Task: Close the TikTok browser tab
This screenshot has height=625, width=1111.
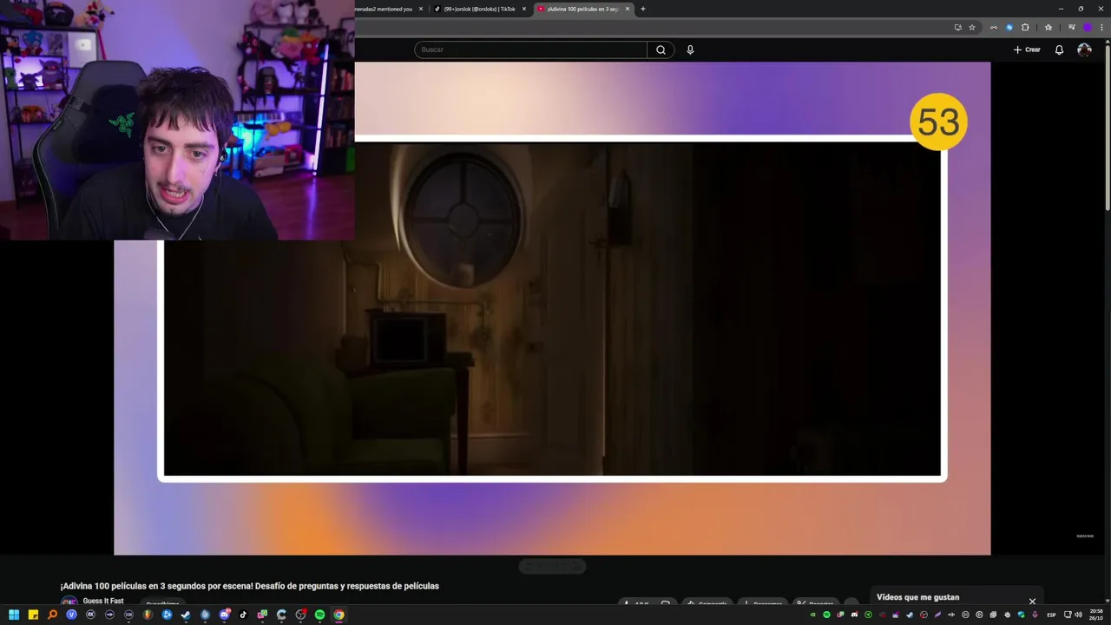Action: (x=523, y=9)
